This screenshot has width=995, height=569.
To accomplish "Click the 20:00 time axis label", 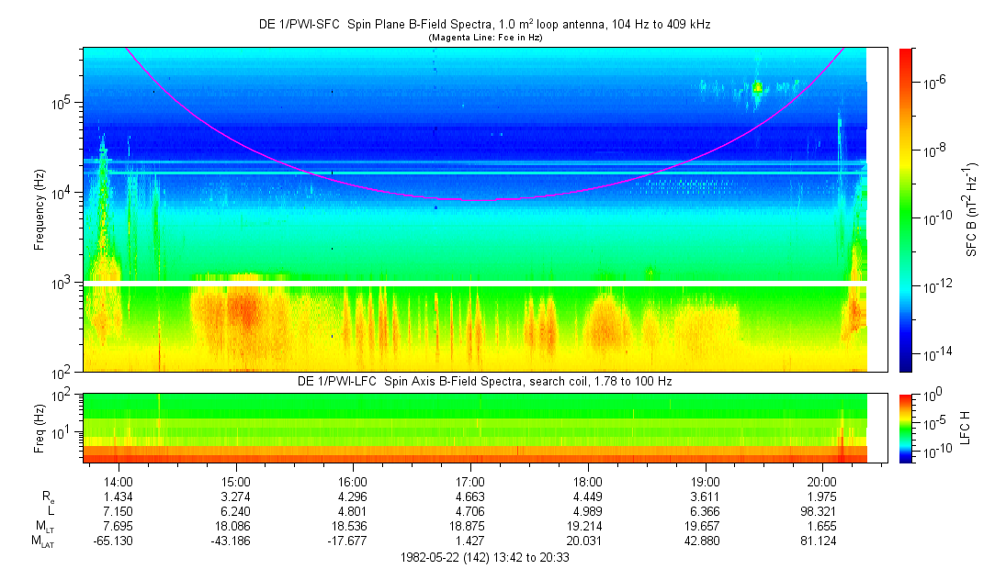I will click(822, 480).
